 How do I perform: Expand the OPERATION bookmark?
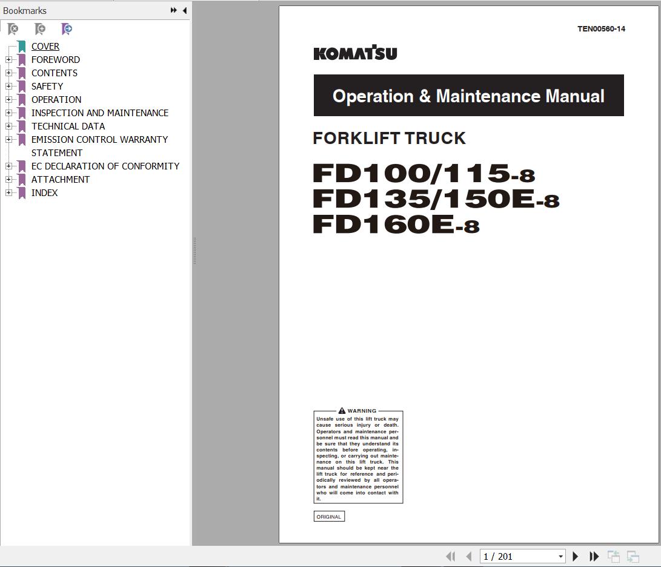8,100
